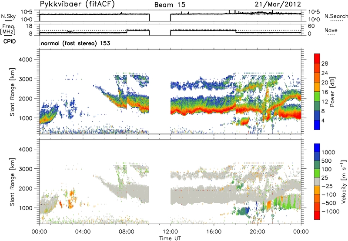Click the 'Freq. [MHz]' axis label
This screenshot has height=241, width=348.
tap(8, 30)
